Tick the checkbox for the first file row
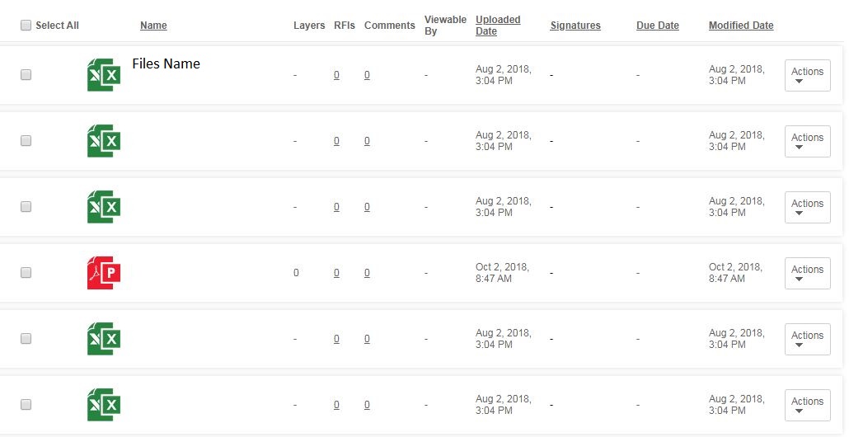The height and width of the screenshot is (437, 849). pyautogui.click(x=26, y=74)
